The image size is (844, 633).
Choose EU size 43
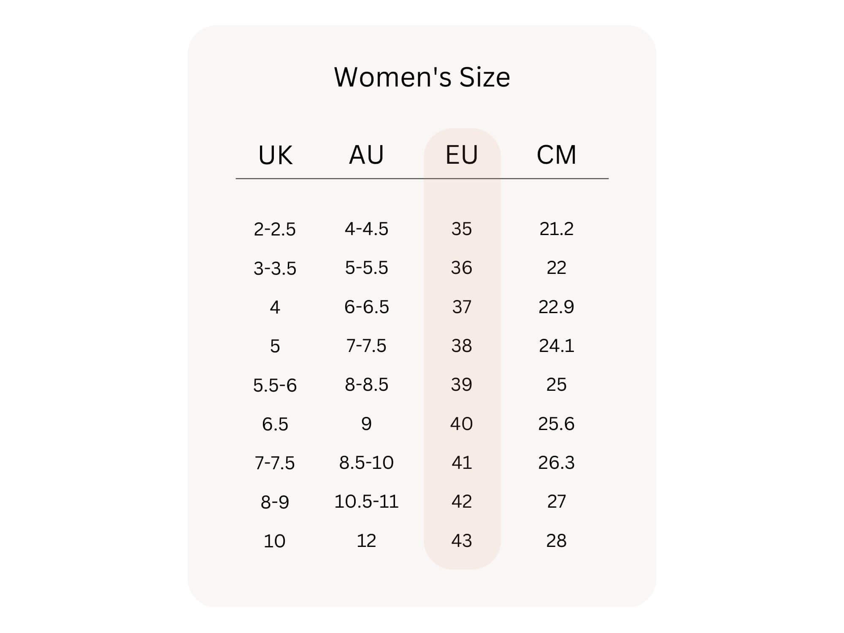point(462,541)
